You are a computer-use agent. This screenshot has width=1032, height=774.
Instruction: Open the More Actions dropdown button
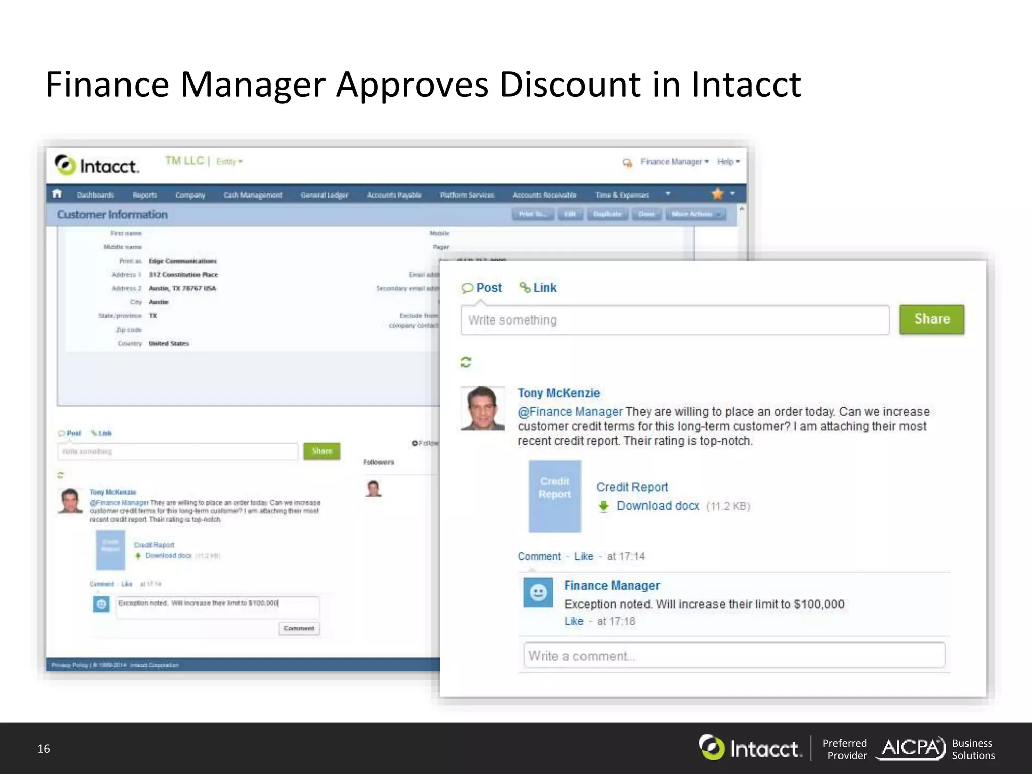coord(695,214)
